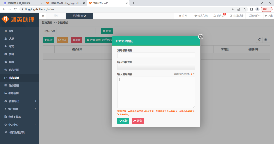Open the table columns dropdown

click(x=266, y=40)
